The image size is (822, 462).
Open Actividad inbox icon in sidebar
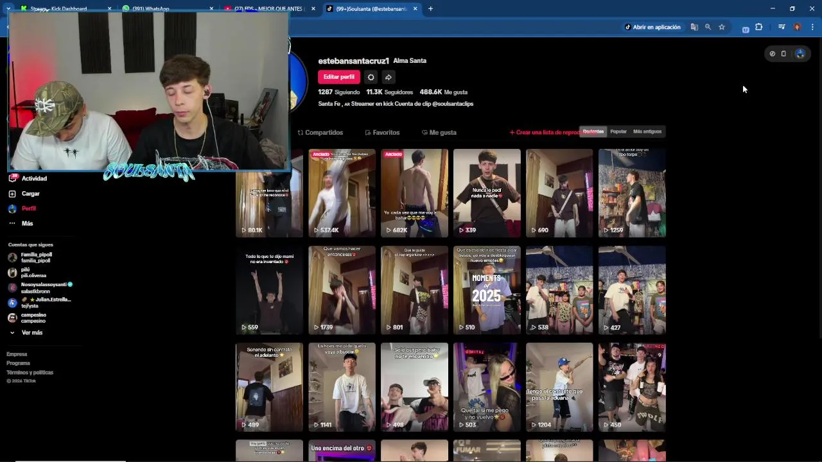click(x=12, y=178)
